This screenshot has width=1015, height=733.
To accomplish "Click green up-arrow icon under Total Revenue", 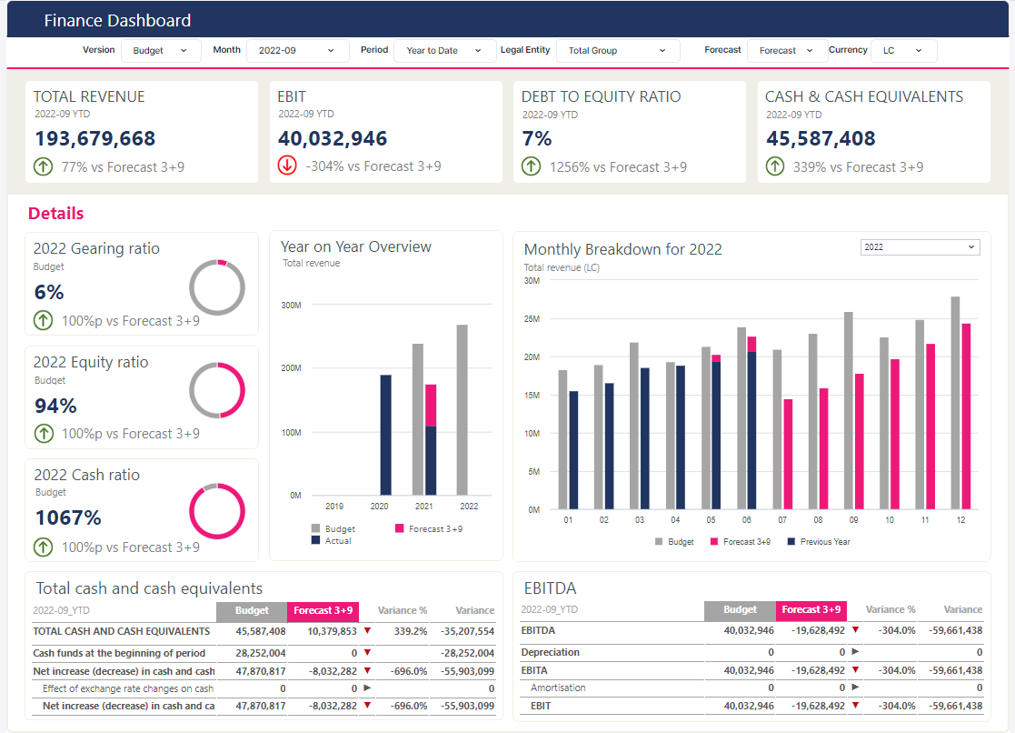I will [44, 166].
